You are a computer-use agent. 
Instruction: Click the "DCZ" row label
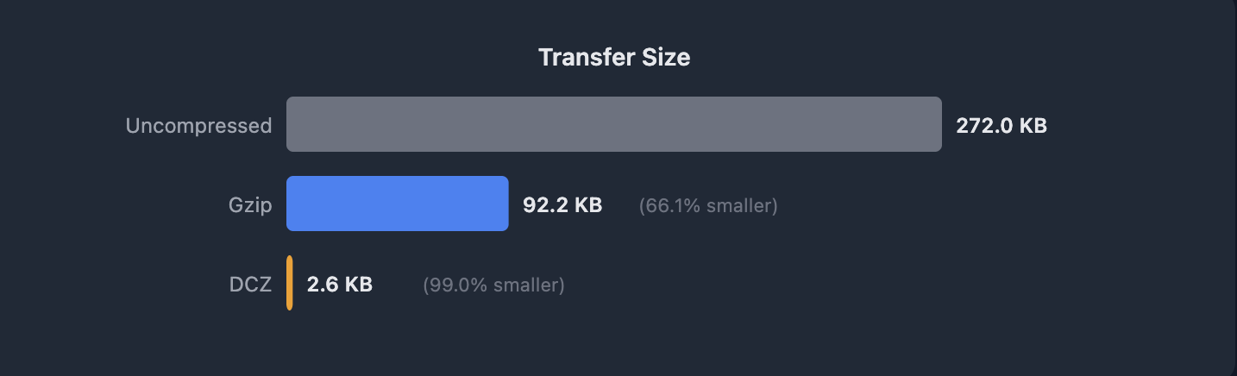coord(250,285)
